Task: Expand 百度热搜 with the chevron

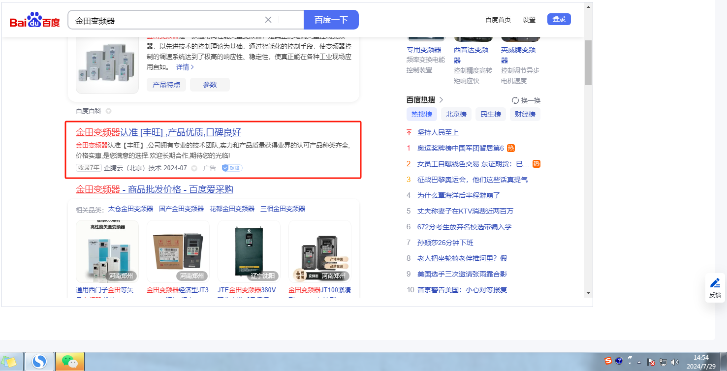Action: [441, 100]
